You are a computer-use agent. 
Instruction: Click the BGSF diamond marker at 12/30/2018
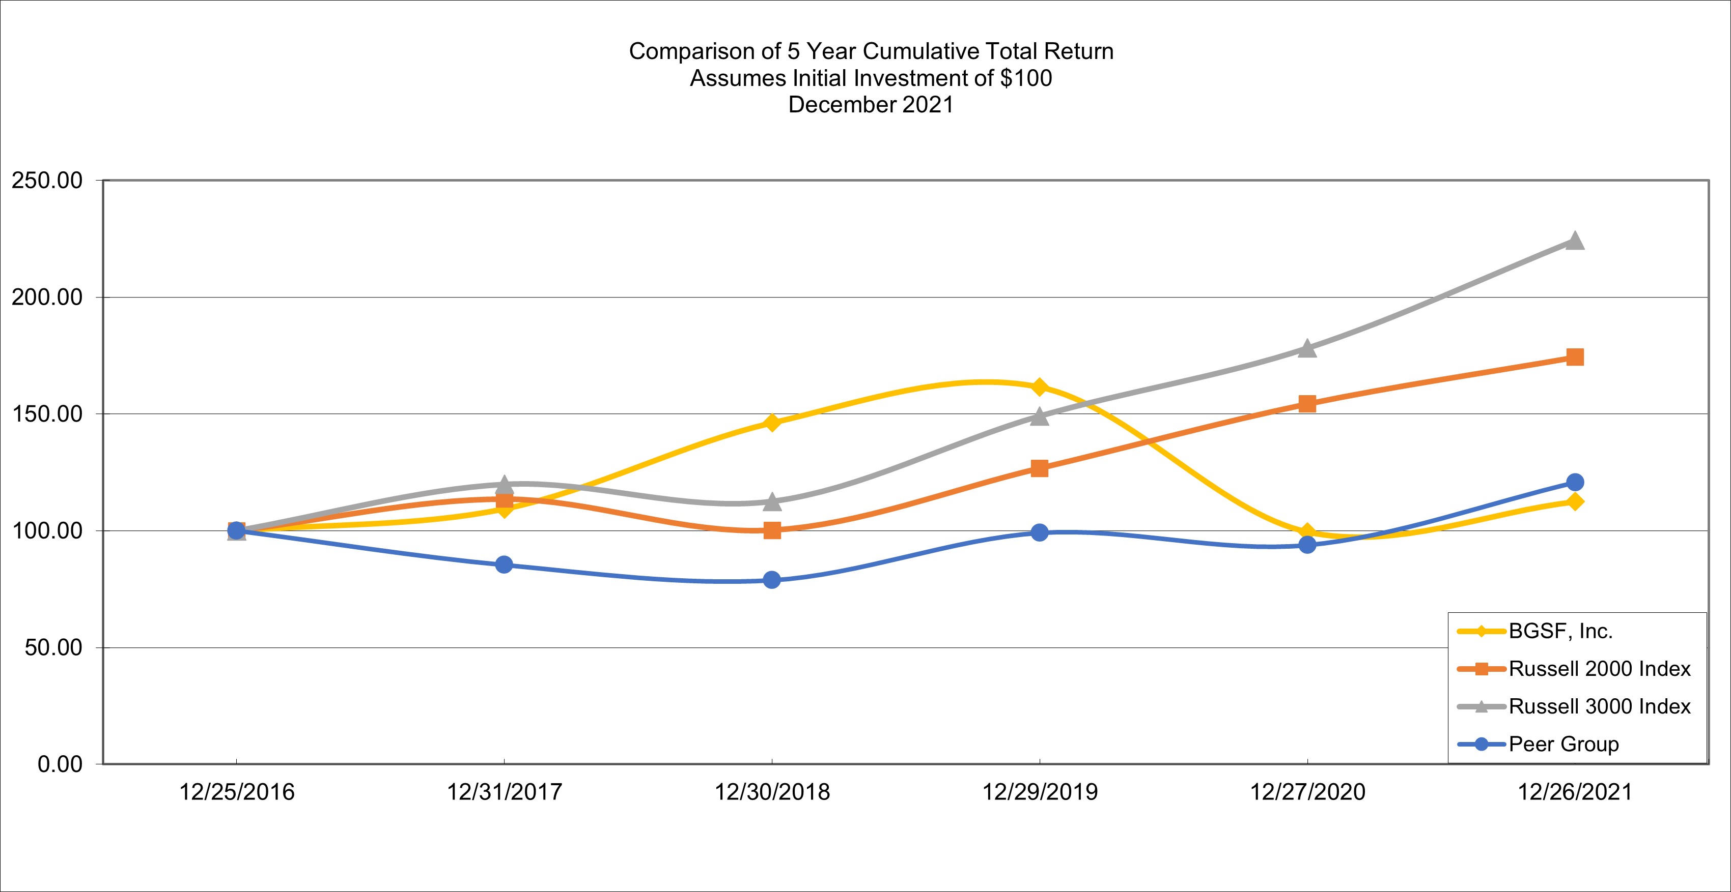tap(772, 422)
